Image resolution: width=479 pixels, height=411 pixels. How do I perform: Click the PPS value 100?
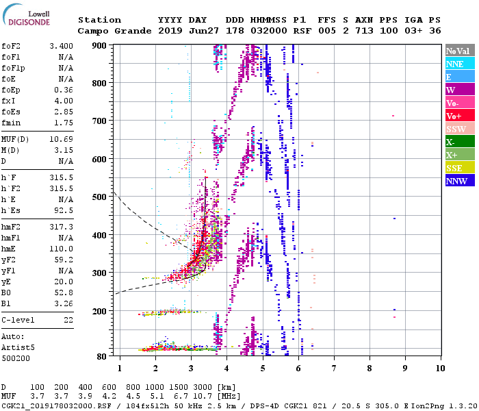point(389,31)
